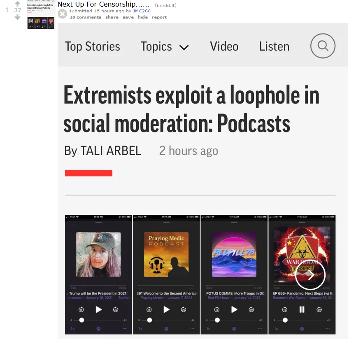Play the Trump will be the President episode
This screenshot has width=356, height=342.
pyautogui.click(x=98, y=309)
